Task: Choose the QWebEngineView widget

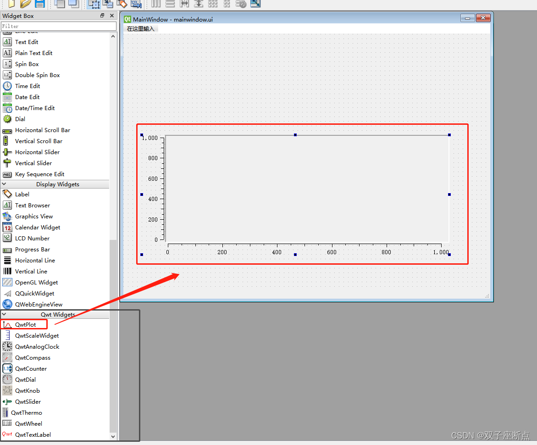Action: click(x=39, y=304)
